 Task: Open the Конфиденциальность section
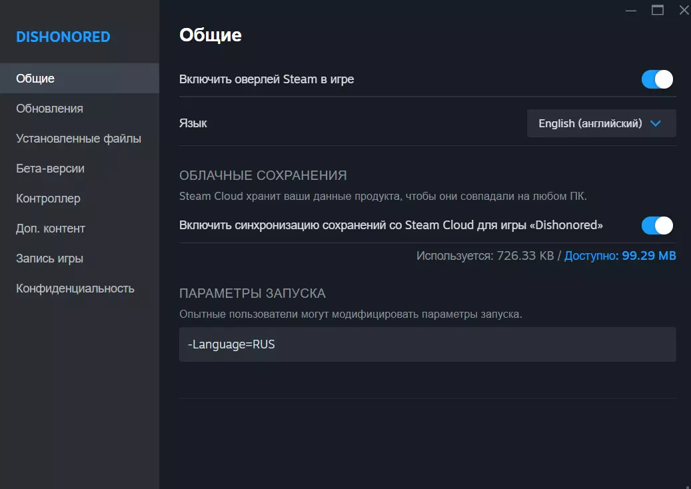[x=75, y=288]
